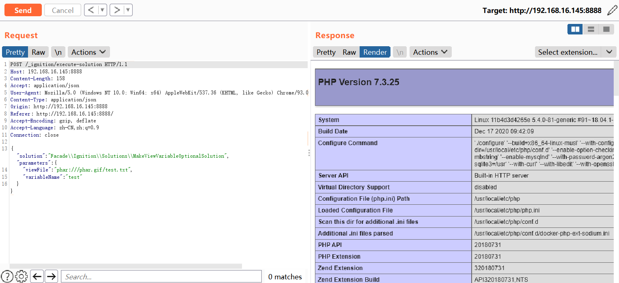619x283 pixels.
Task: Click the 0 matches counter
Action: (x=285, y=277)
